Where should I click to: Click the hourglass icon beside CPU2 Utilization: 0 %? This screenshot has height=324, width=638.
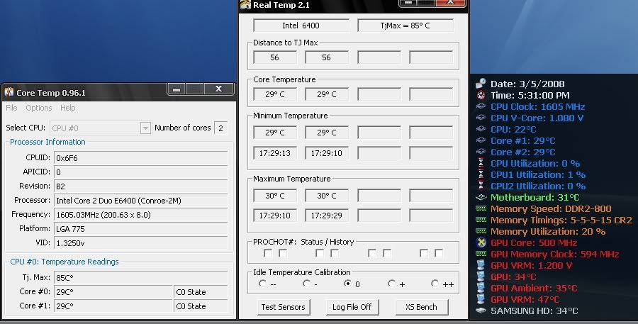click(481, 186)
